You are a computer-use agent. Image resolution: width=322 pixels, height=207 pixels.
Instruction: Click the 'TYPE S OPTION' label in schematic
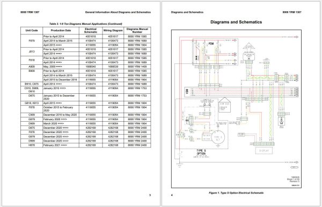(x=201, y=152)
